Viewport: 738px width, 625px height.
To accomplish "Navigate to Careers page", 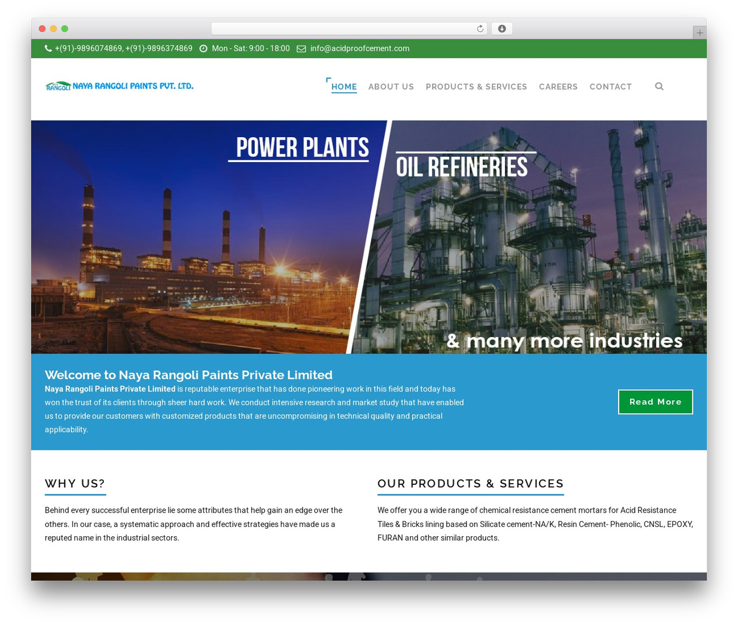I will [x=558, y=86].
